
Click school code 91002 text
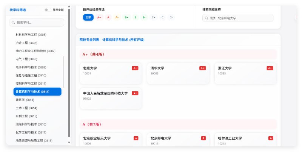point(87,99)
